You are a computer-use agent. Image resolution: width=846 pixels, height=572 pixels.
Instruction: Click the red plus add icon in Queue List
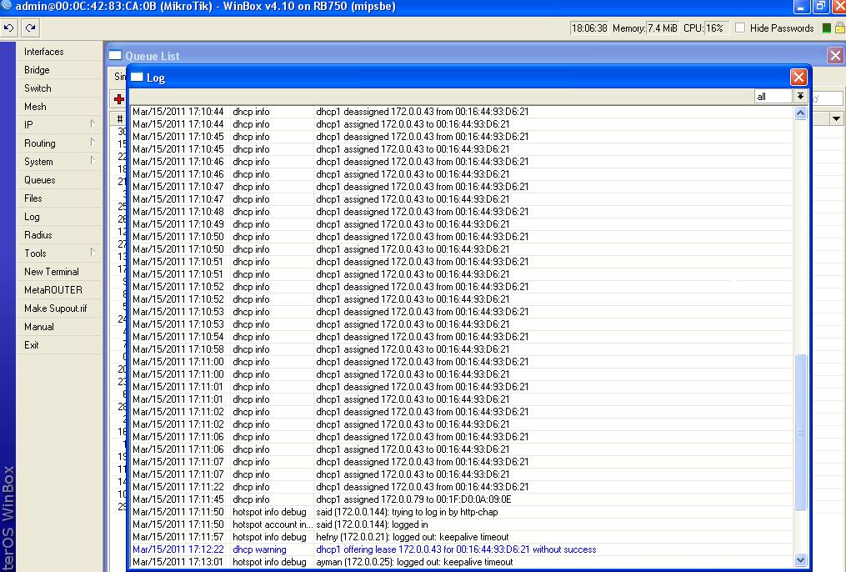pos(119,98)
